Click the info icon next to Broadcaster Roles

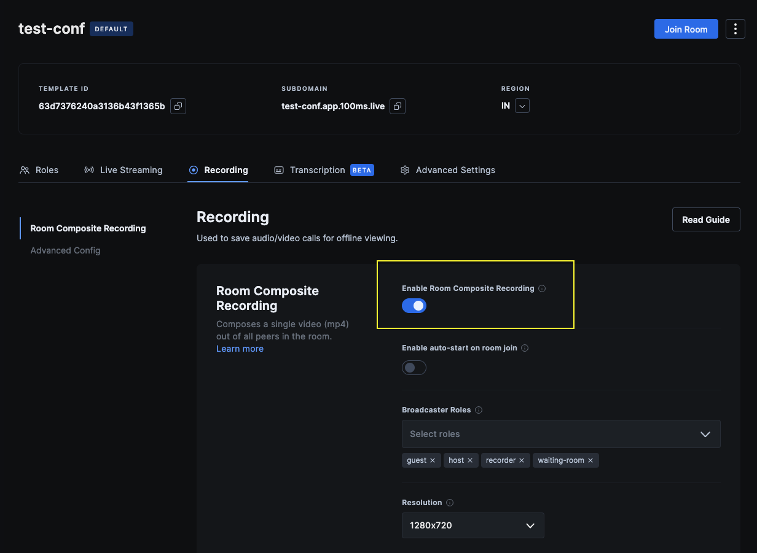coord(478,409)
